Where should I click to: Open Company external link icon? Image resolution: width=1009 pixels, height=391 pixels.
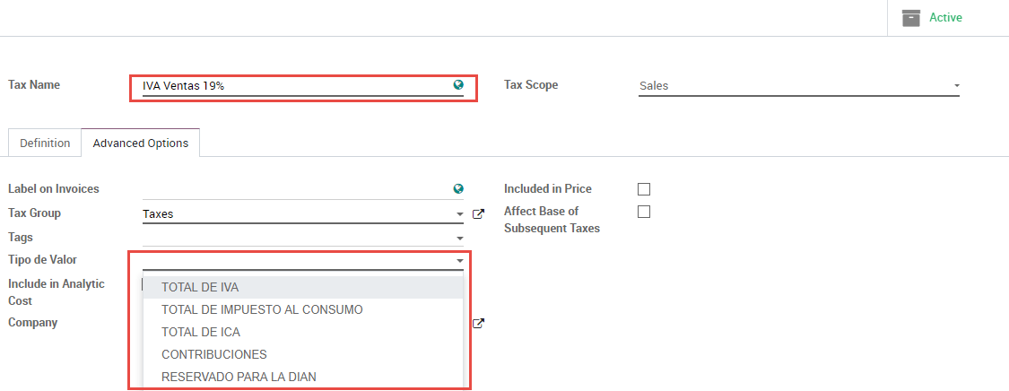click(x=479, y=324)
